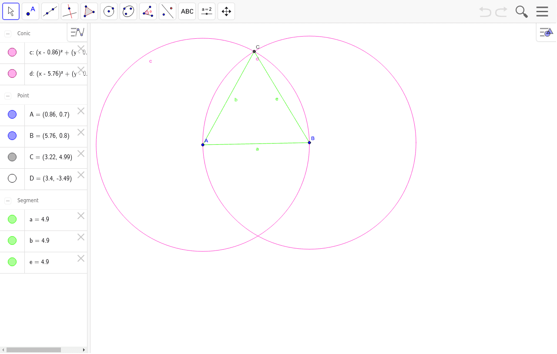Screen dimensions: 557x354
Task: Select the equation of circle c
Action: pos(58,53)
